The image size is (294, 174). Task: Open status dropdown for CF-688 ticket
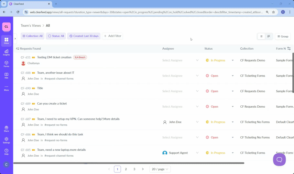point(233,76)
